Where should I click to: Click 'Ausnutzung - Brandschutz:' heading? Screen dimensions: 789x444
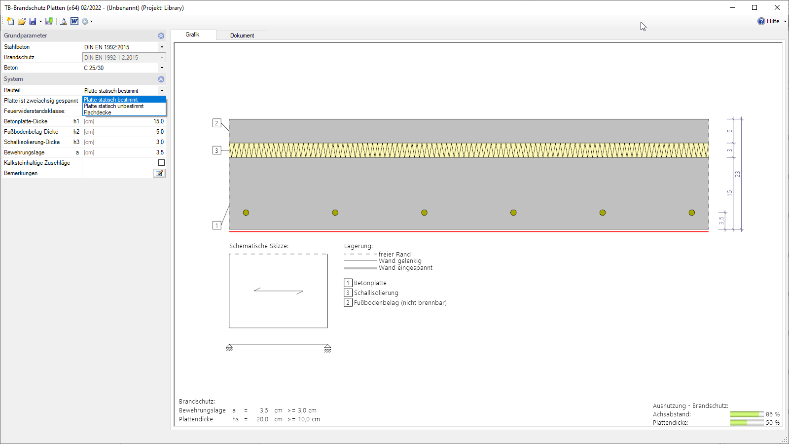click(x=690, y=406)
